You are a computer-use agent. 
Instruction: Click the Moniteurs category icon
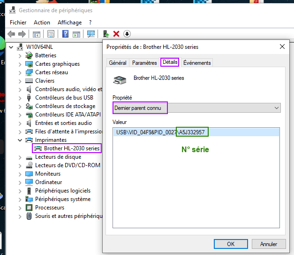[29, 174]
